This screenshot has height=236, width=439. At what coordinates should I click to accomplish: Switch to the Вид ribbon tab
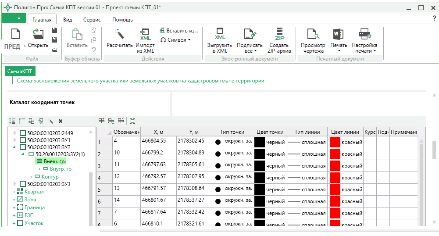pyautogui.click(x=68, y=20)
